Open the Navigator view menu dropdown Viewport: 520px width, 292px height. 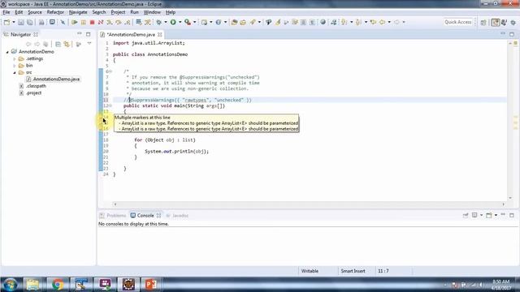click(89, 44)
